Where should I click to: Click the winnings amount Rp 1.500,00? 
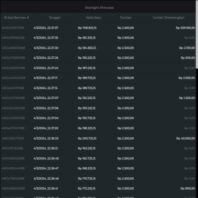[x=187, y=98]
